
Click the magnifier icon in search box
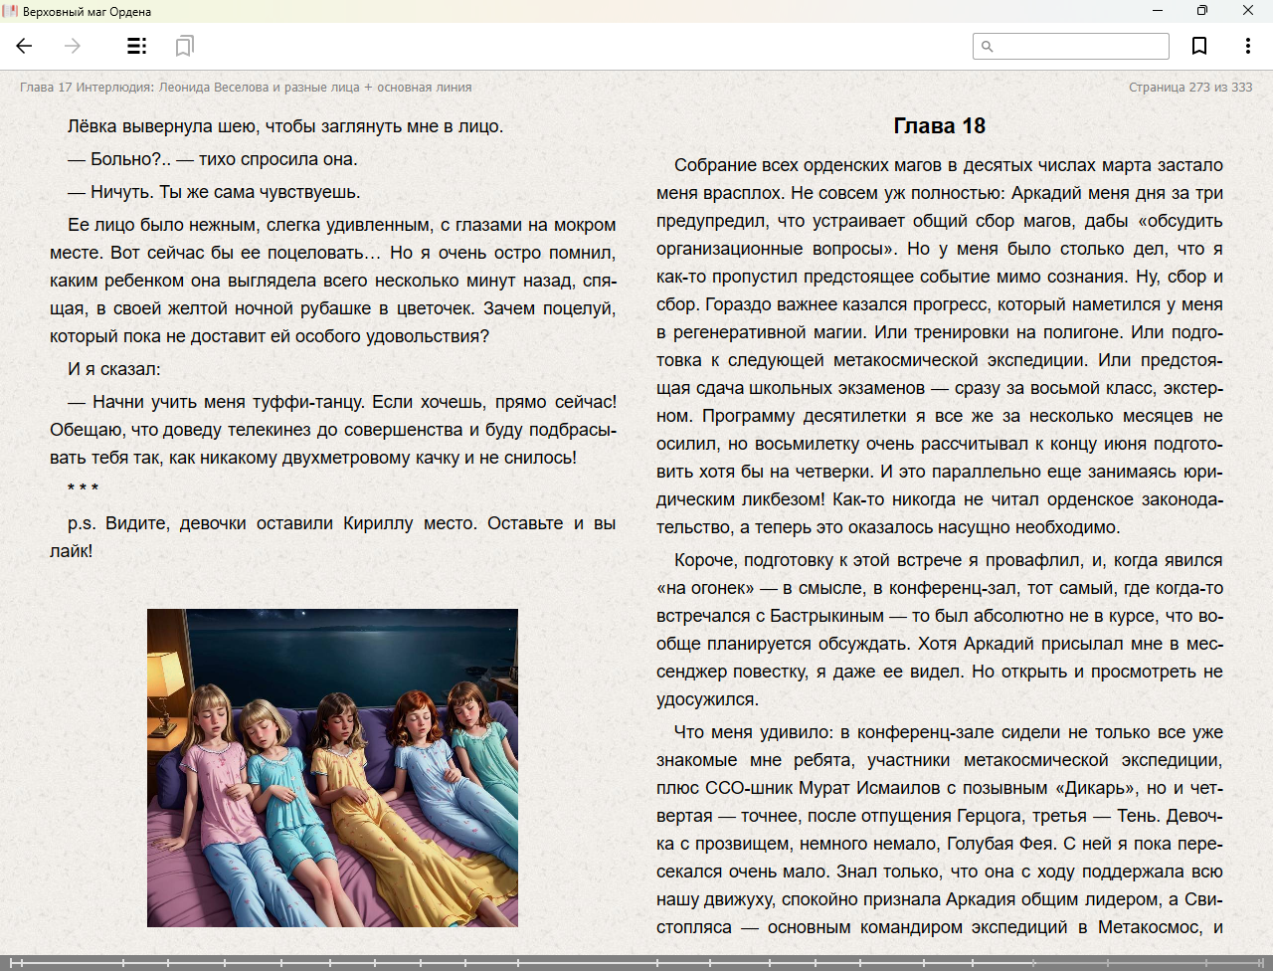tap(988, 46)
